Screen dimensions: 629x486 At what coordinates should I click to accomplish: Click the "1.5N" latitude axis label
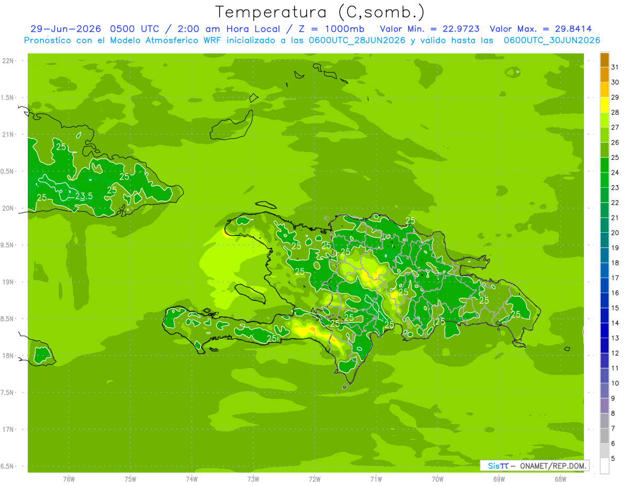click(8, 98)
